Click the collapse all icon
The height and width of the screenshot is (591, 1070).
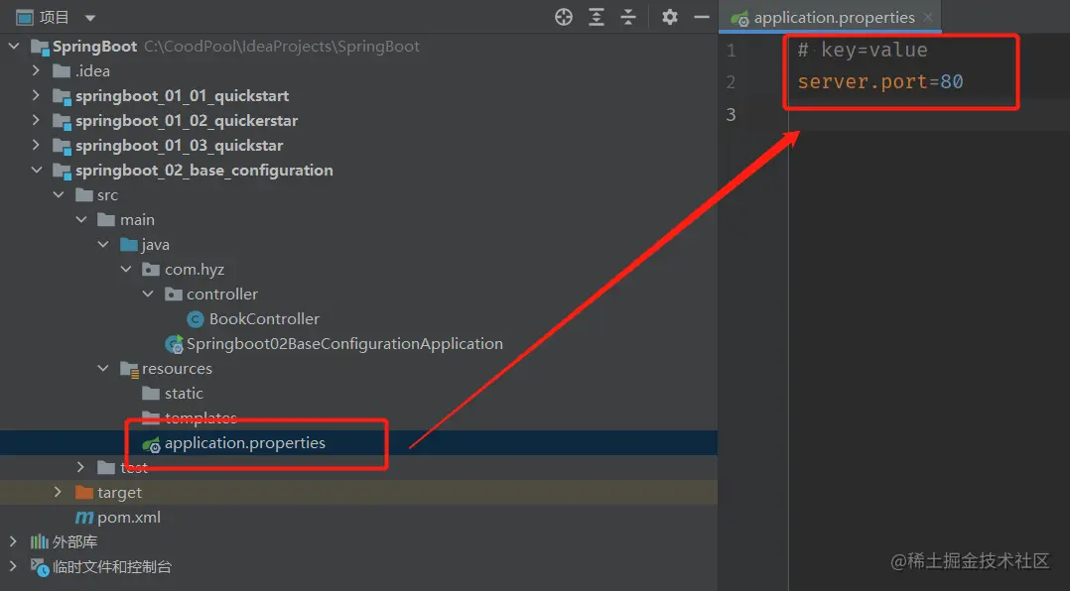point(627,17)
